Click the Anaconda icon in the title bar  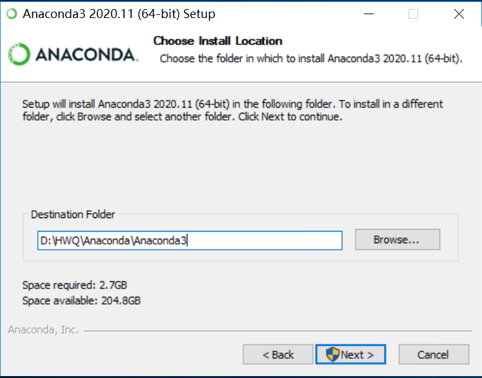[x=12, y=14]
